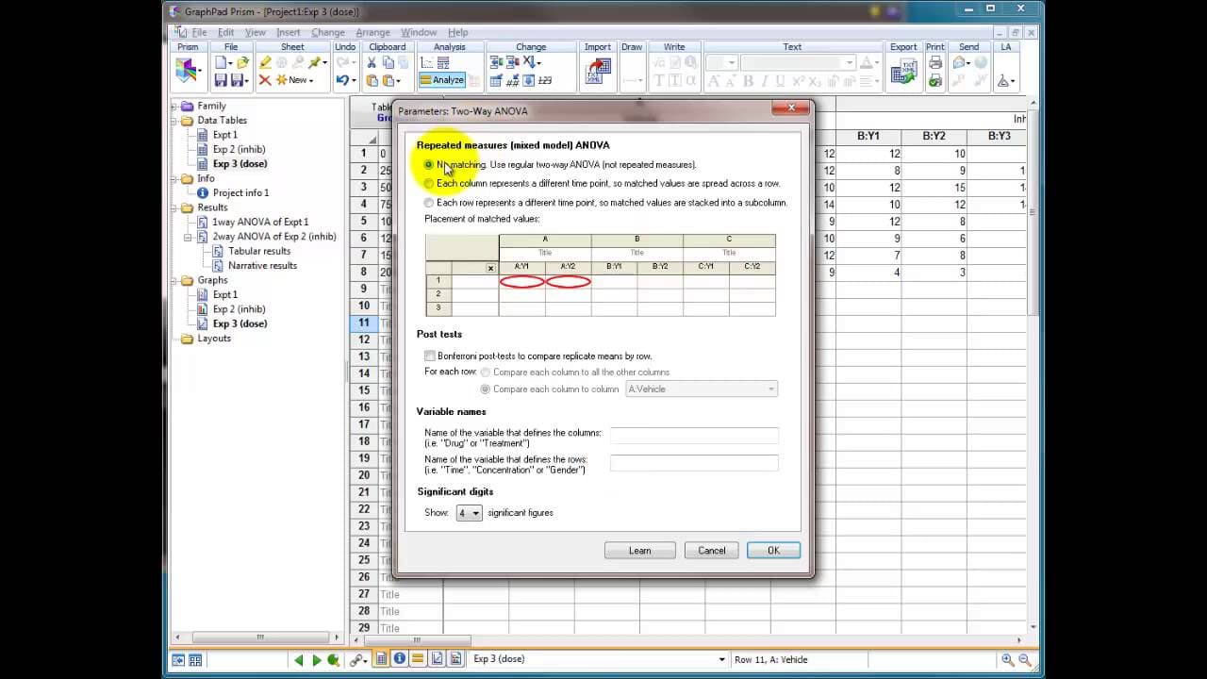This screenshot has height=679, width=1207.
Task: Open the Edit menu
Action: coord(226,32)
